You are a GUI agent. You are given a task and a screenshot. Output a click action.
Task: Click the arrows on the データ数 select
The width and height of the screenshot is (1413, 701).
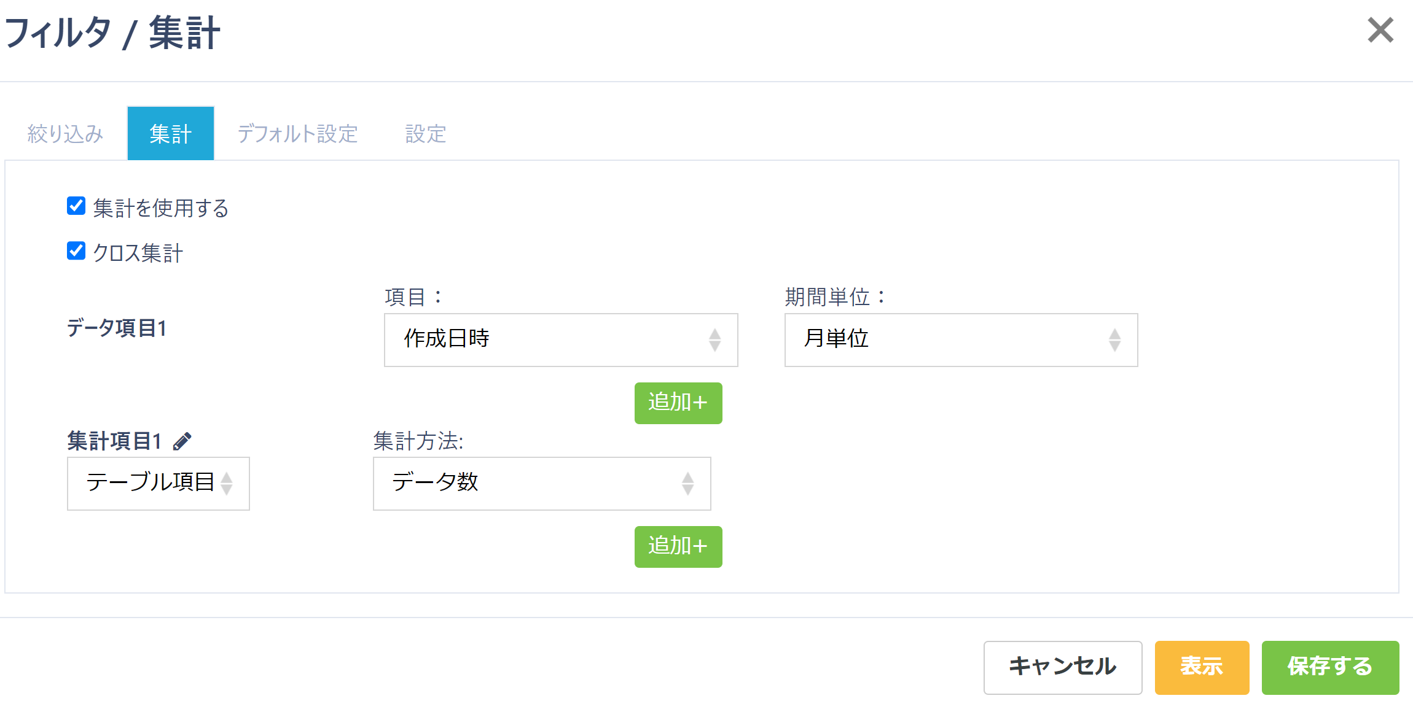[687, 484]
